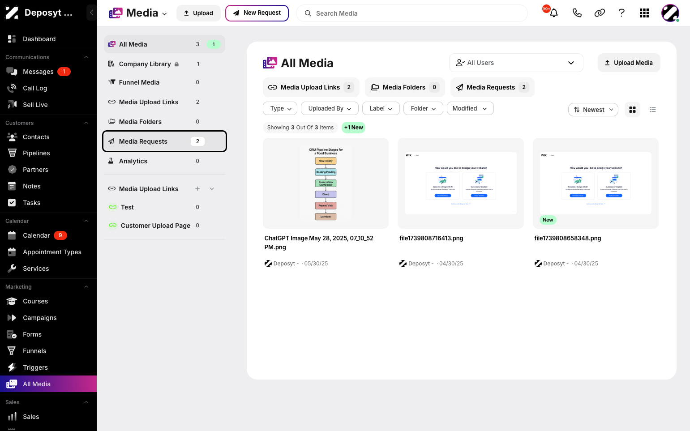690x431 pixels.
Task: Collapse the Communications sidebar section
Action: coord(86,57)
